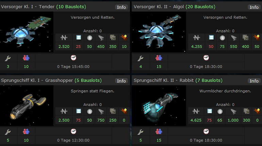Click the wrench icon under Grasshopper
The image size is (262, 146).
point(8,132)
